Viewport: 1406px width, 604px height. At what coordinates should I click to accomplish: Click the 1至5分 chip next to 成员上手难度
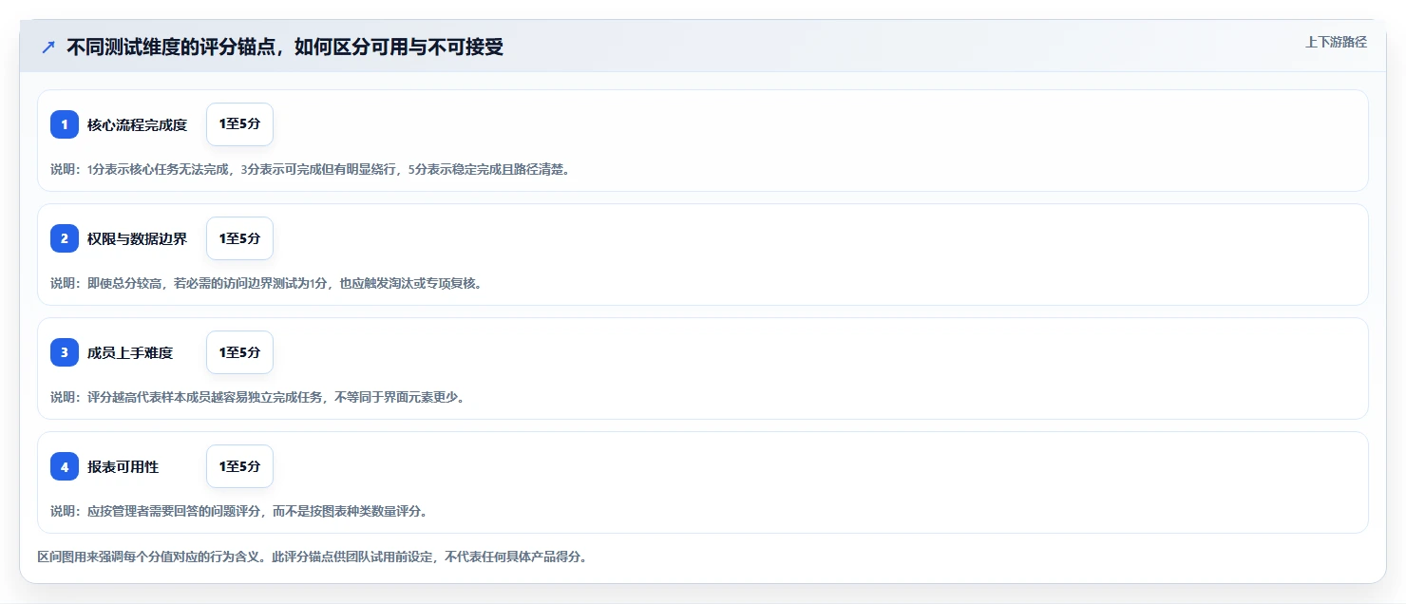(x=239, y=352)
